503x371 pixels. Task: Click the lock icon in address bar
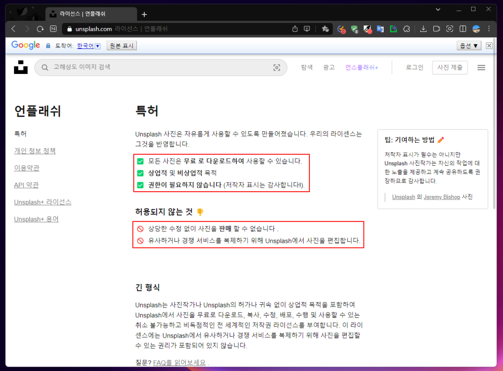tap(69, 29)
